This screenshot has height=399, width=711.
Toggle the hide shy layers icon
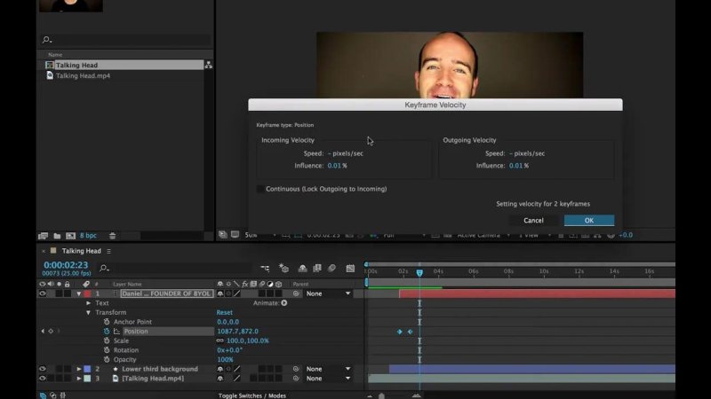point(302,269)
